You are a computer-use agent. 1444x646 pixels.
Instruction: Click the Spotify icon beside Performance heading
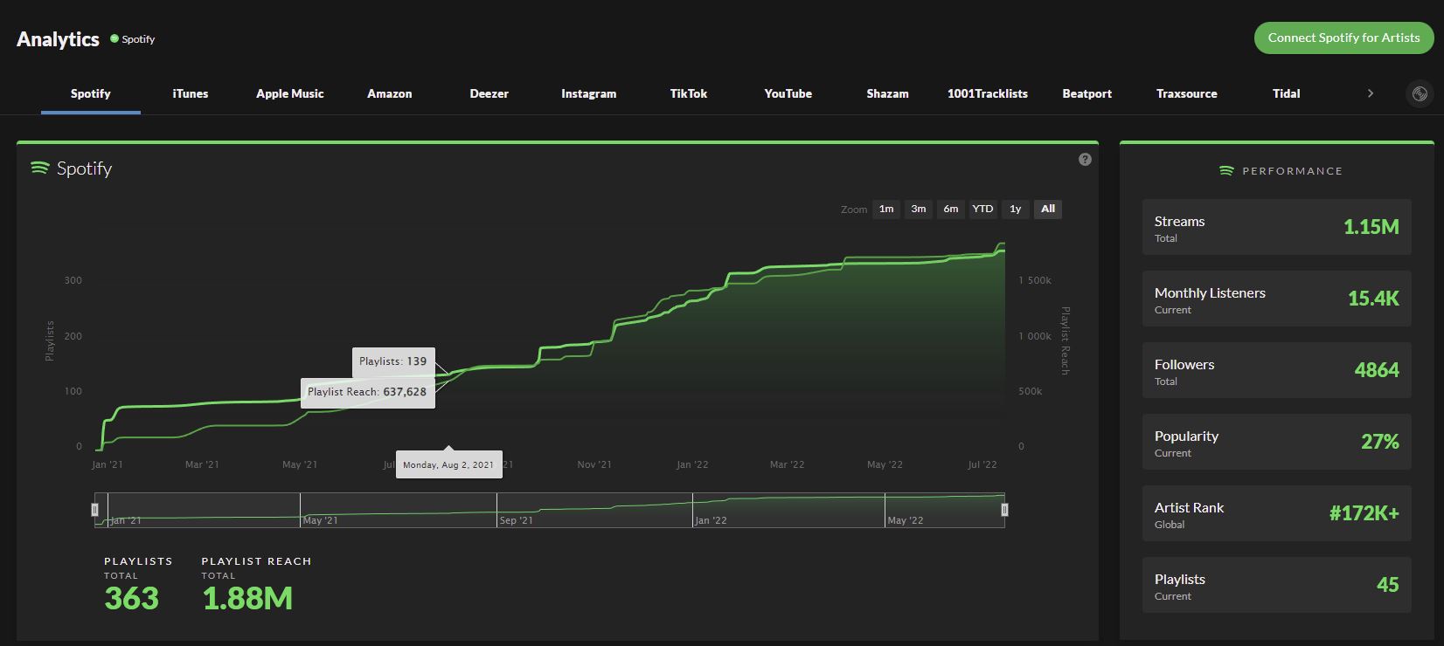pyautogui.click(x=1226, y=171)
